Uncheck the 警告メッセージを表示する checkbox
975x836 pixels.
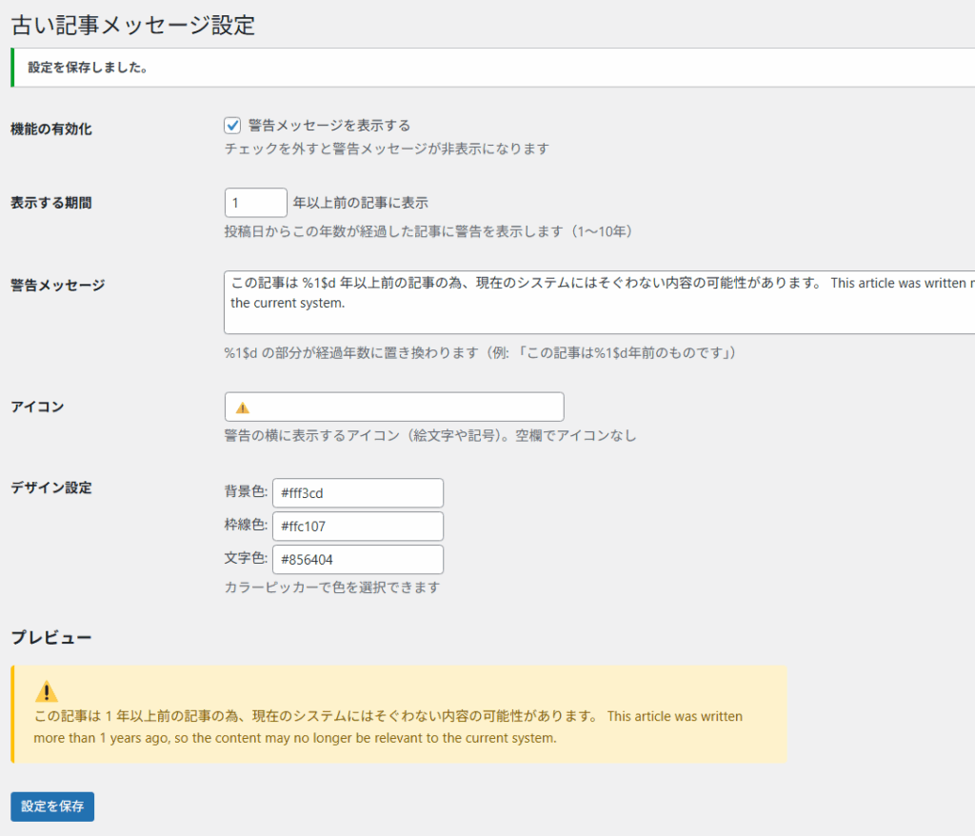[232, 126]
